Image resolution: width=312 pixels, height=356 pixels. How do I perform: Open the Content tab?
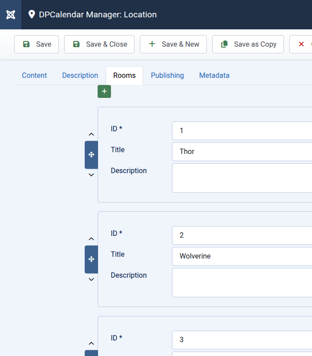click(x=34, y=76)
